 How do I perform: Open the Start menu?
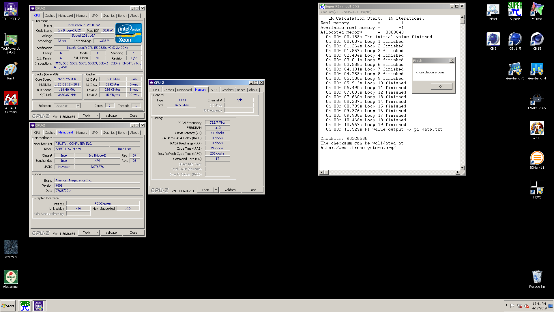coord(8,306)
